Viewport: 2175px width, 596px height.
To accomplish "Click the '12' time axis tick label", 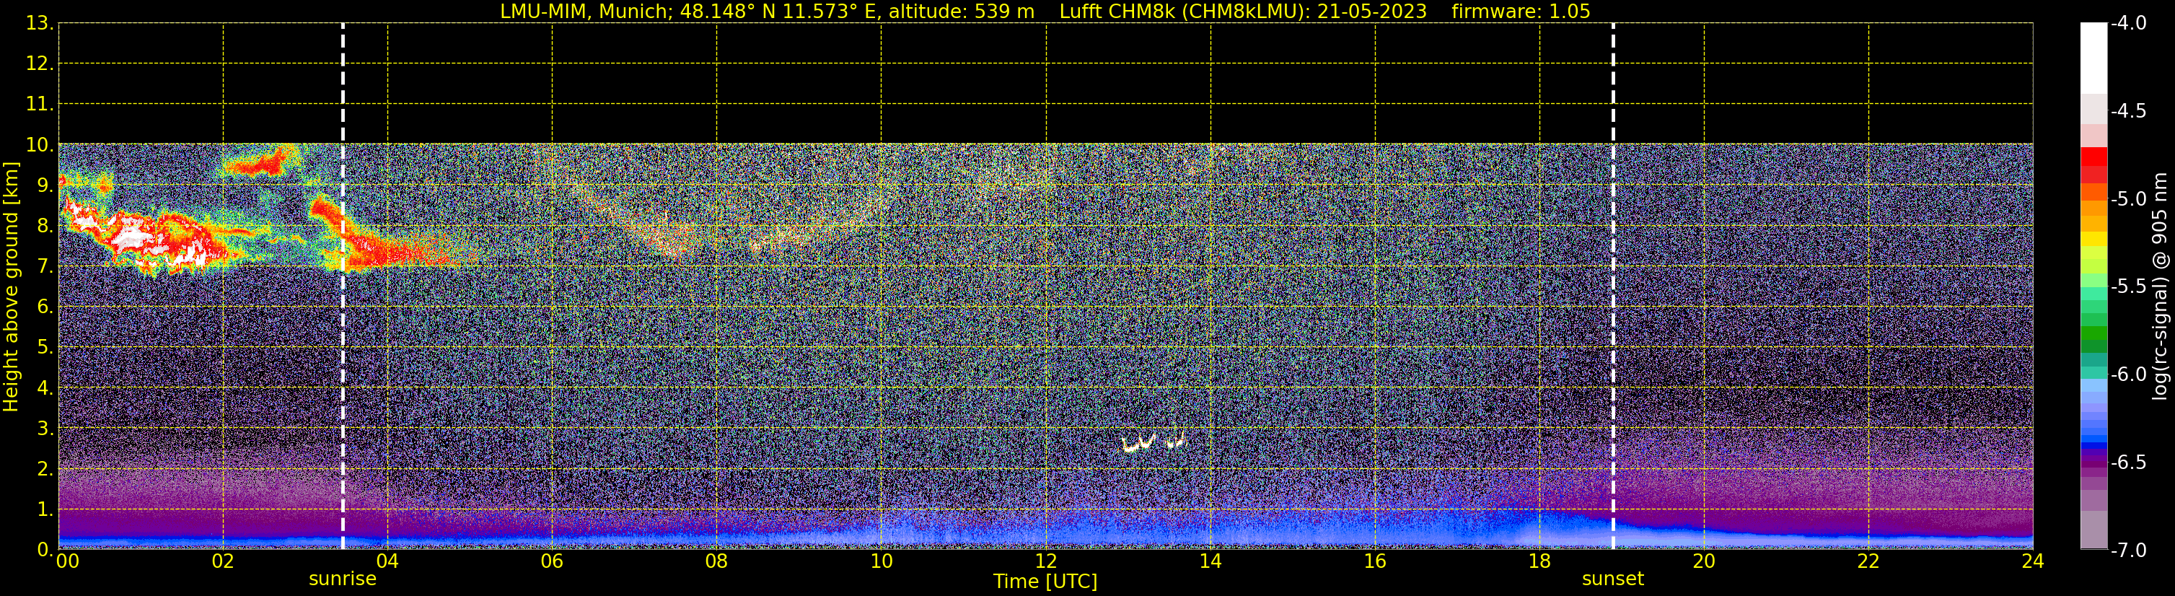I will [1046, 561].
